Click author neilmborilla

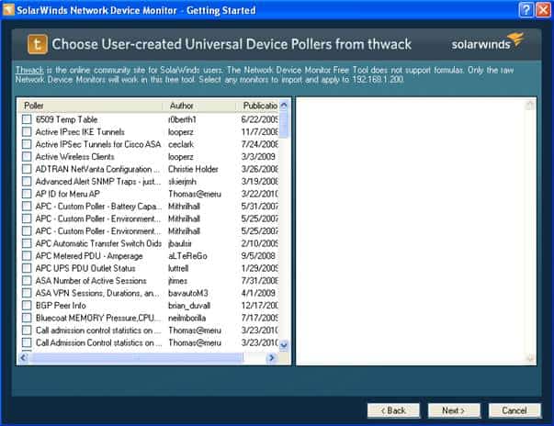tap(187, 318)
